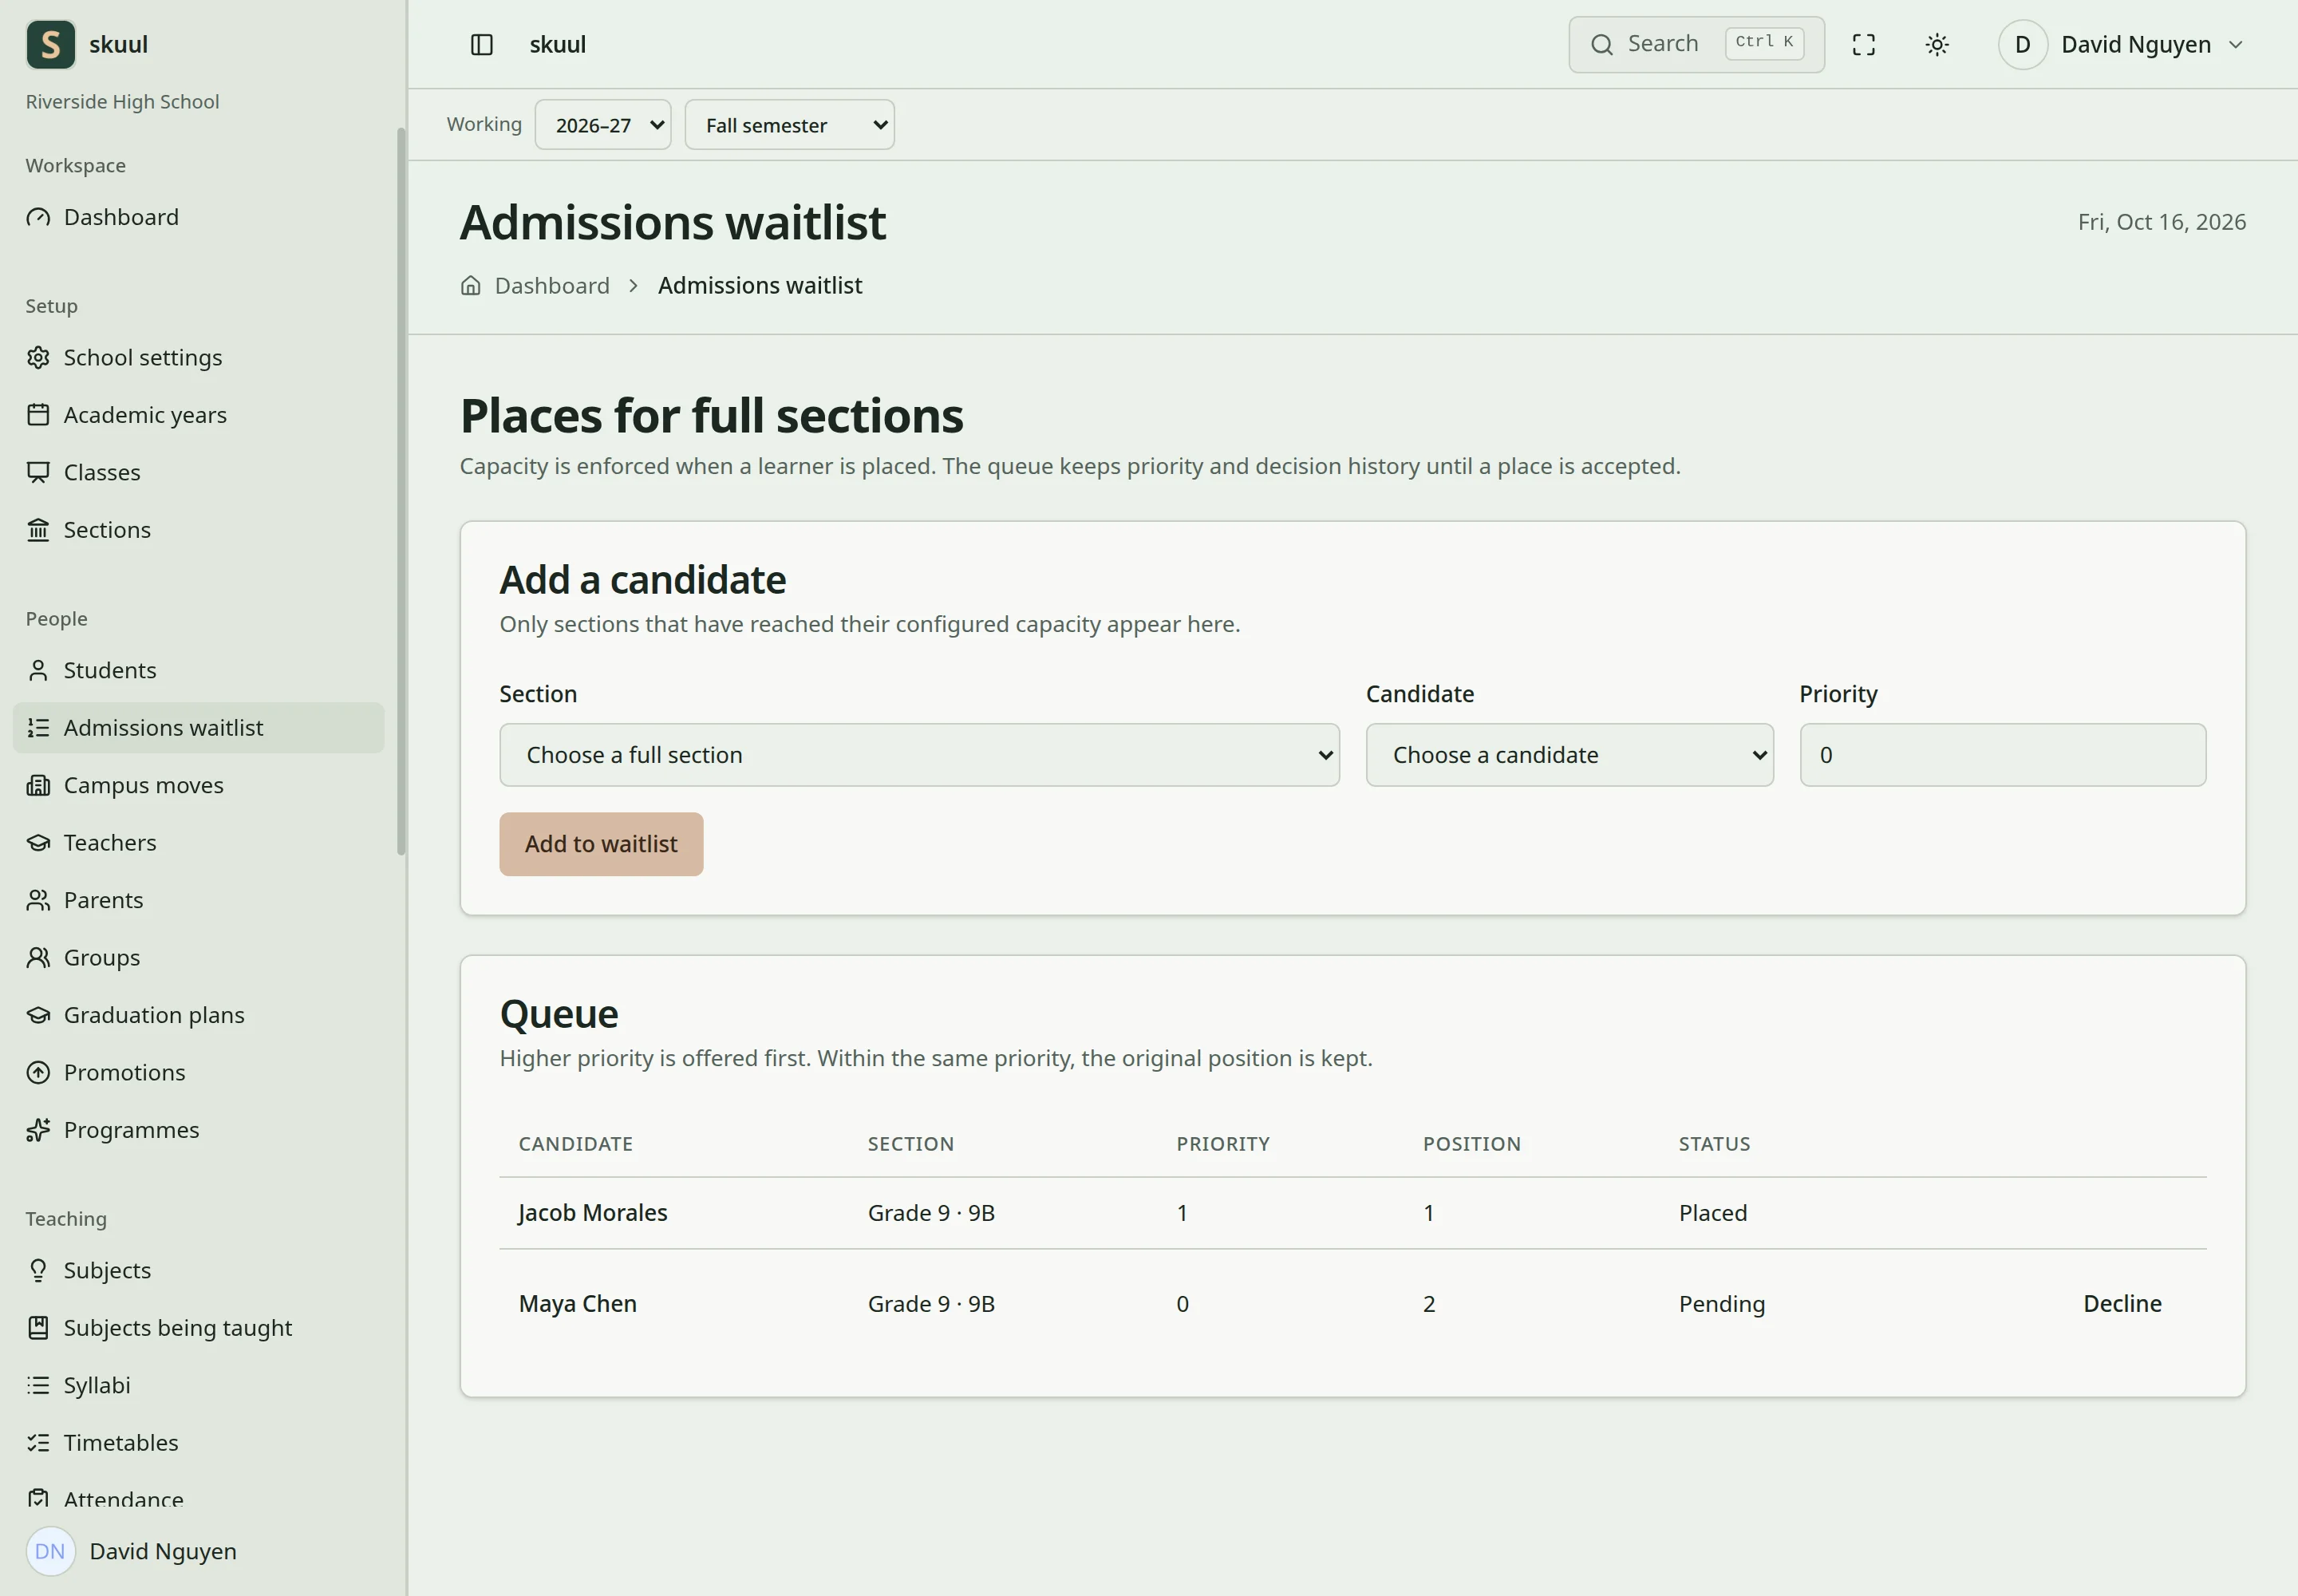Viewport: 2298px width, 1596px height.
Task: Go to the Dashboard breadcrumb link
Action: pyautogui.click(x=552, y=286)
